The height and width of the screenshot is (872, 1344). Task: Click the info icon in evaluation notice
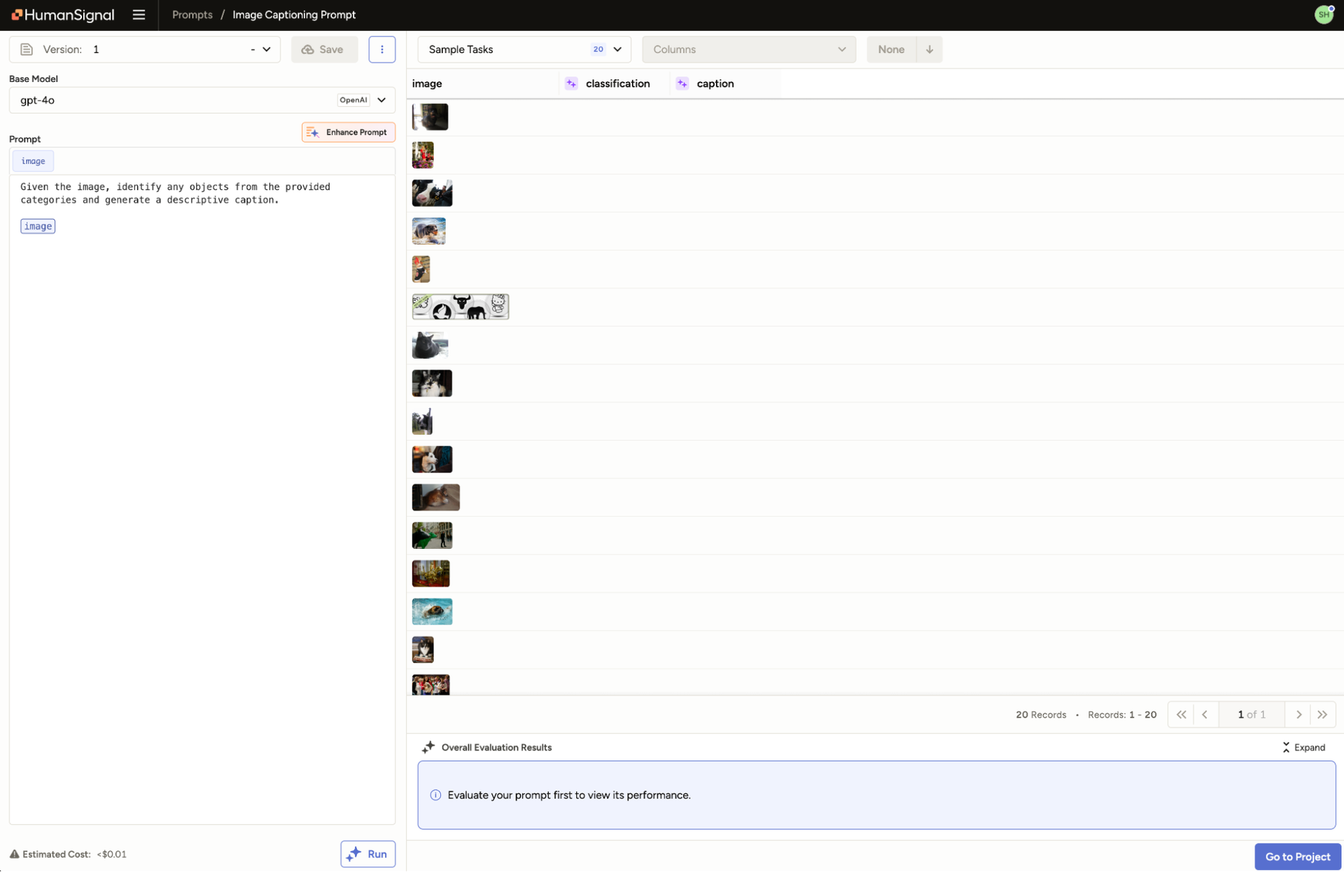[x=435, y=795]
